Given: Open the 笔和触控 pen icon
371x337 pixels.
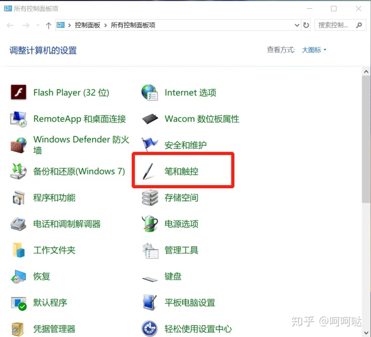Looking at the screenshot, I should (x=148, y=171).
